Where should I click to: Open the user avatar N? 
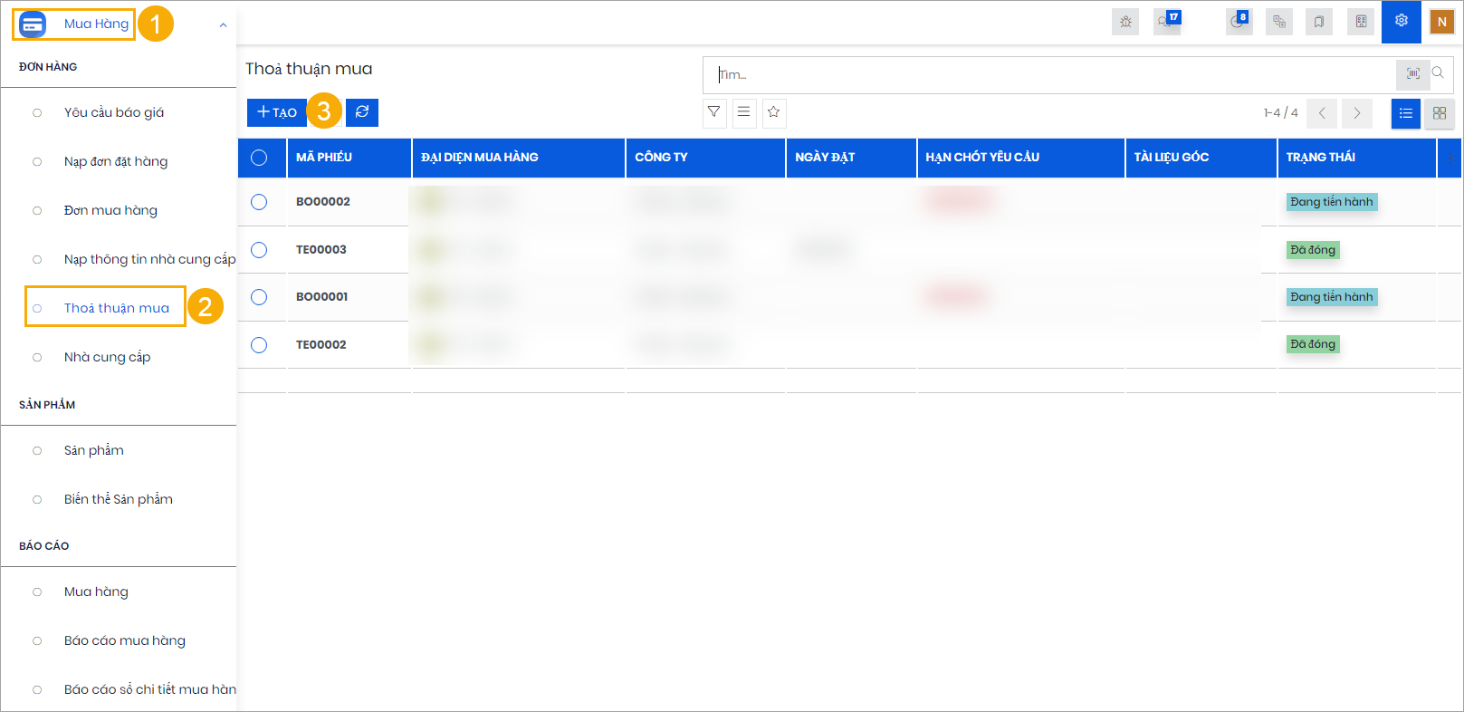(x=1442, y=22)
